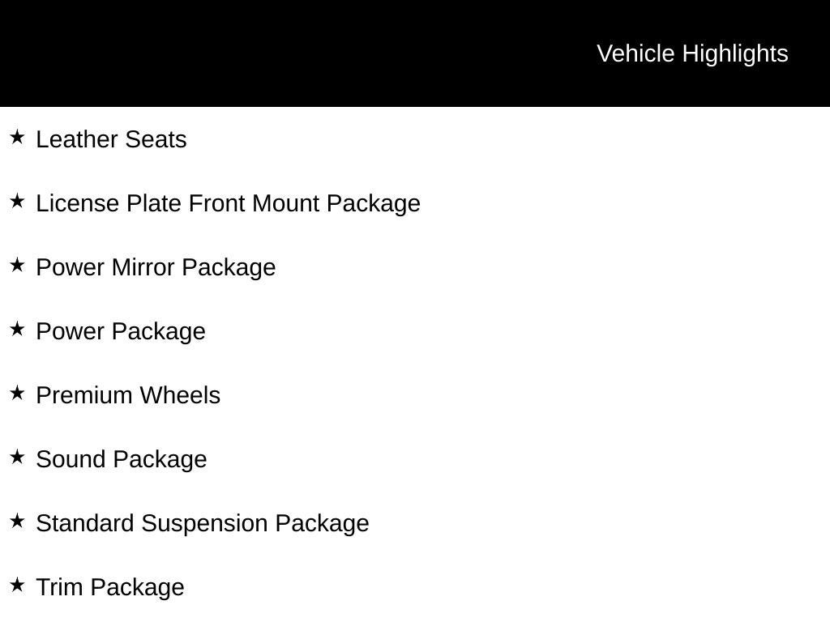Click the star next to Sound Package
The image size is (830, 622).
(17, 457)
